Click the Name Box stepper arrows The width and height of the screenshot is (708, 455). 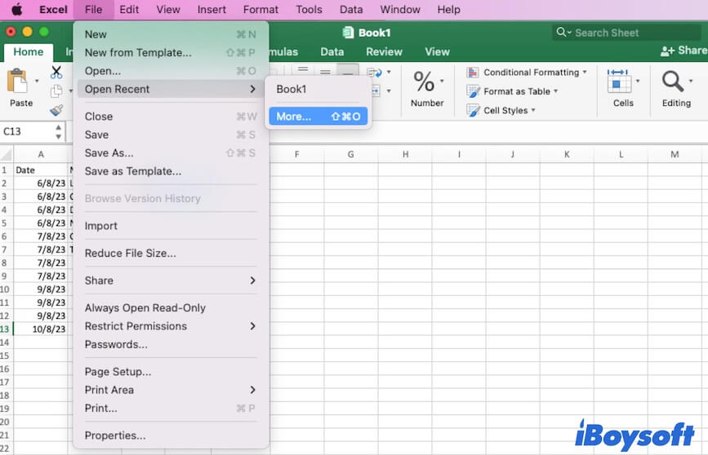click(59, 131)
